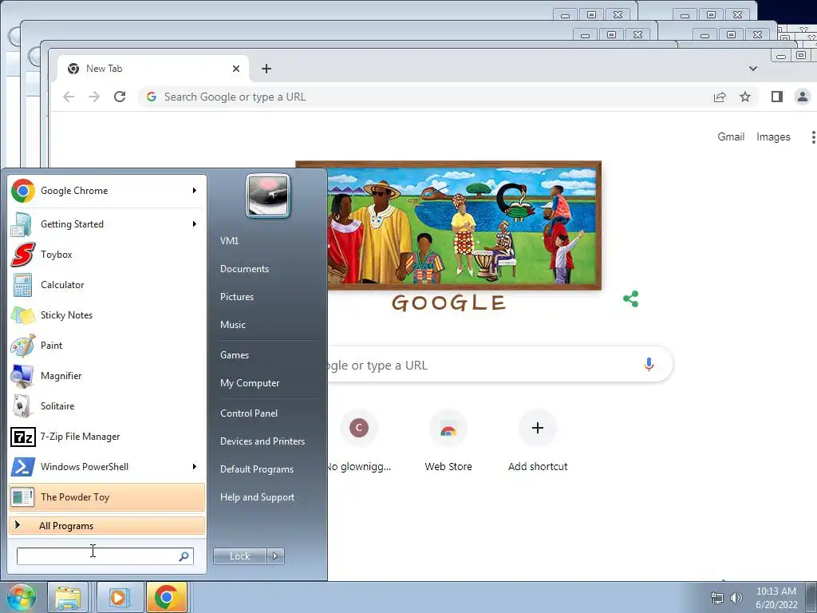Open the taskbar clock showing 10:13 AM
The height and width of the screenshot is (613, 817).
pos(776,598)
